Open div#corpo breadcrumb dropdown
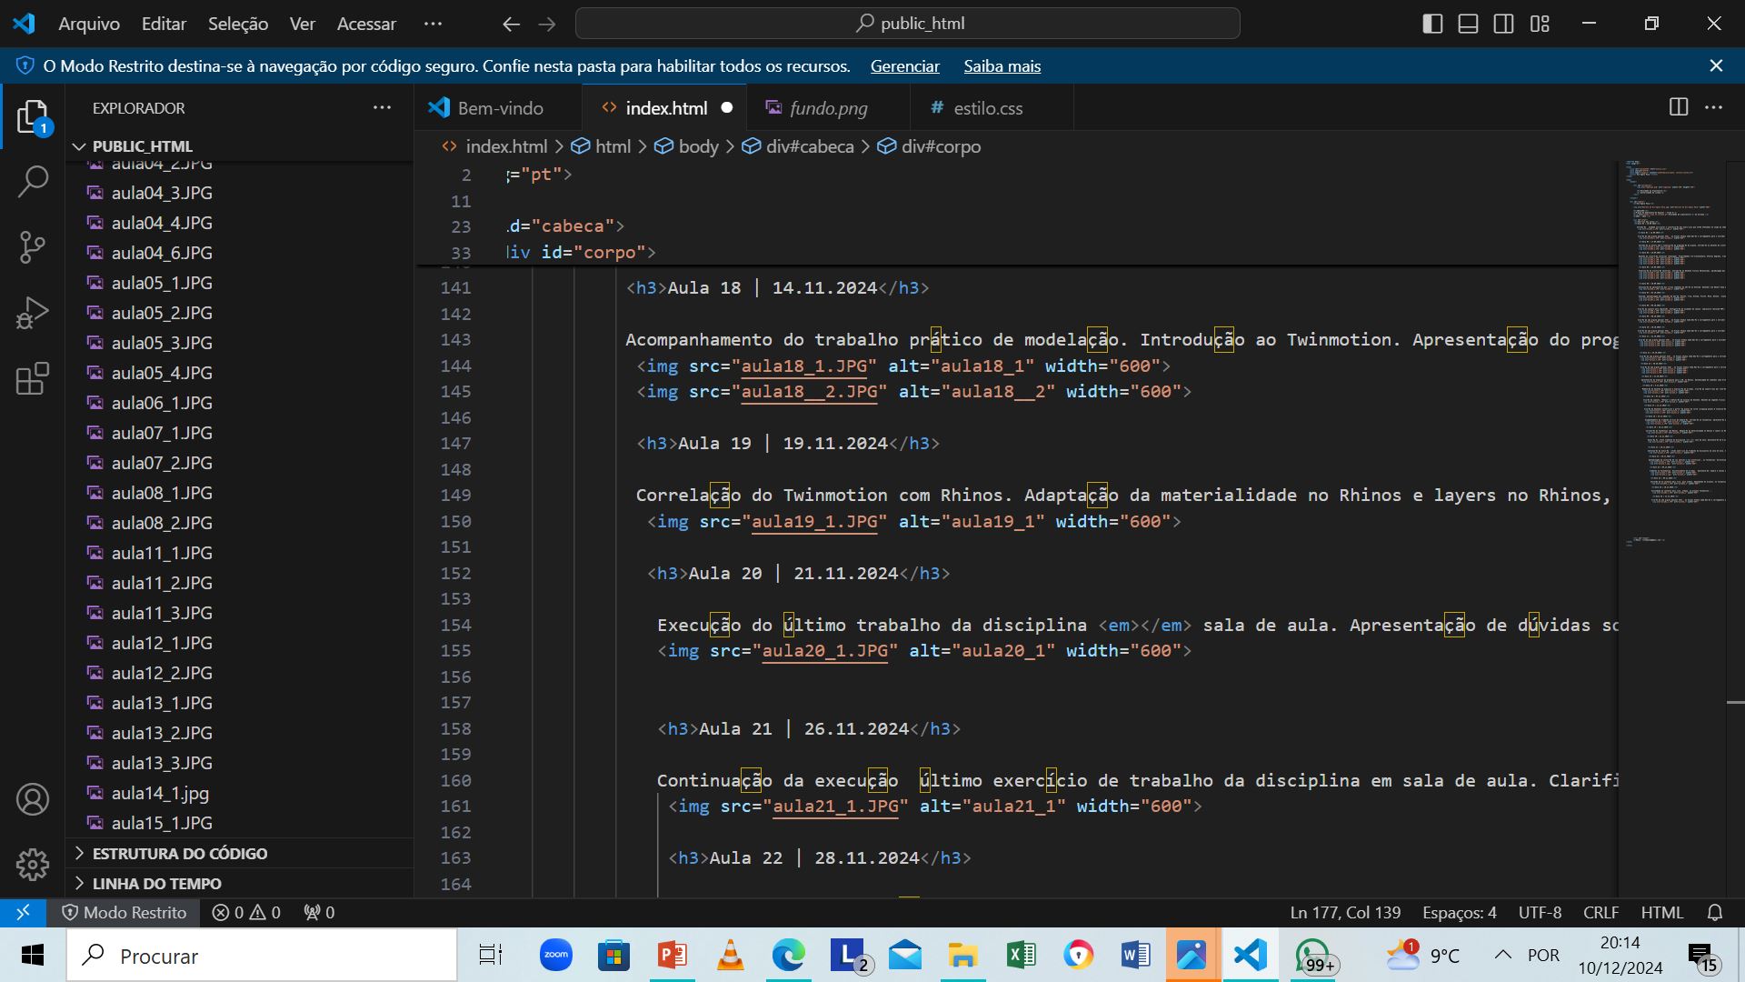Viewport: 1745px width, 982px height. coord(930,146)
